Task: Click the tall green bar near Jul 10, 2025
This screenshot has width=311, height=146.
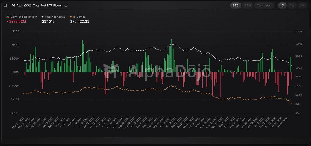Action: point(82,56)
